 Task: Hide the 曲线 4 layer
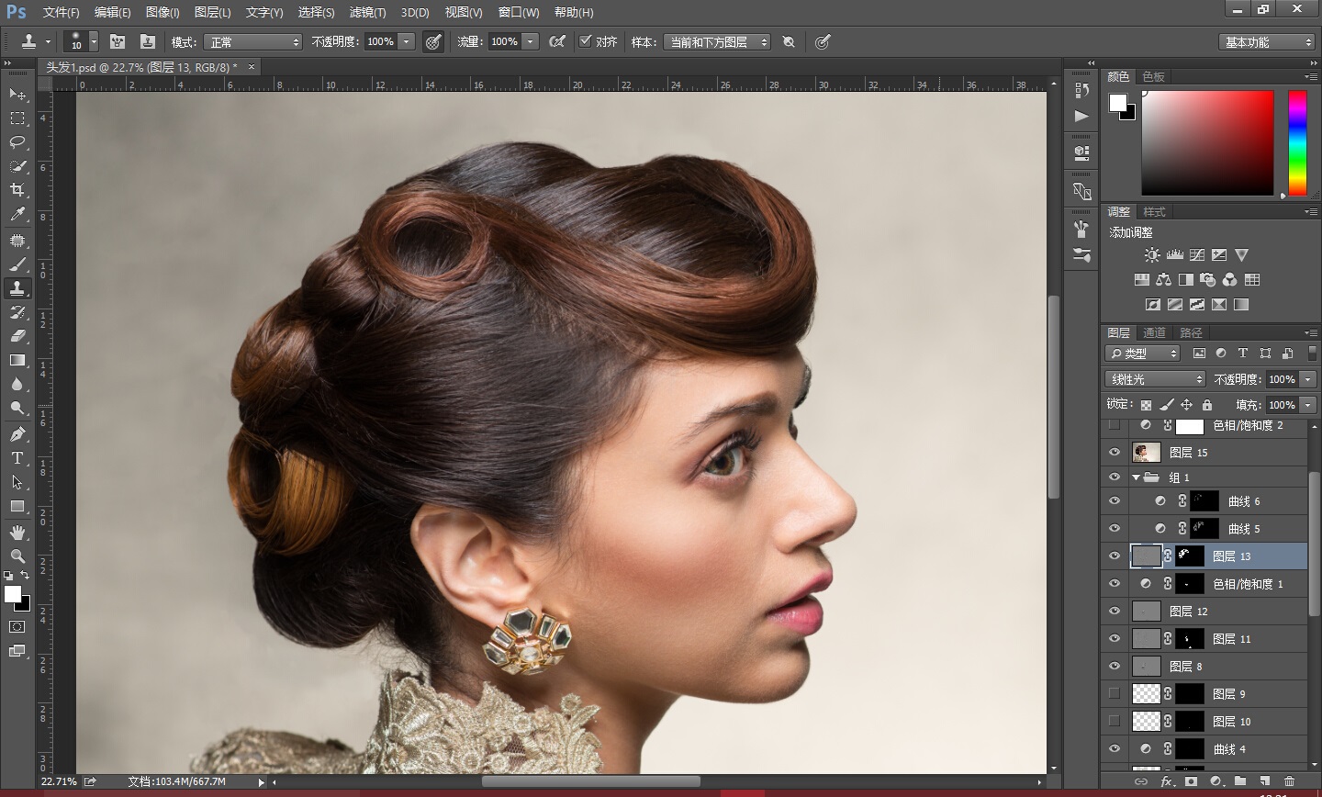[1115, 749]
